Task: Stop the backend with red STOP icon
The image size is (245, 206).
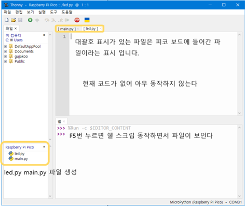Action: [x=77, y=20]
